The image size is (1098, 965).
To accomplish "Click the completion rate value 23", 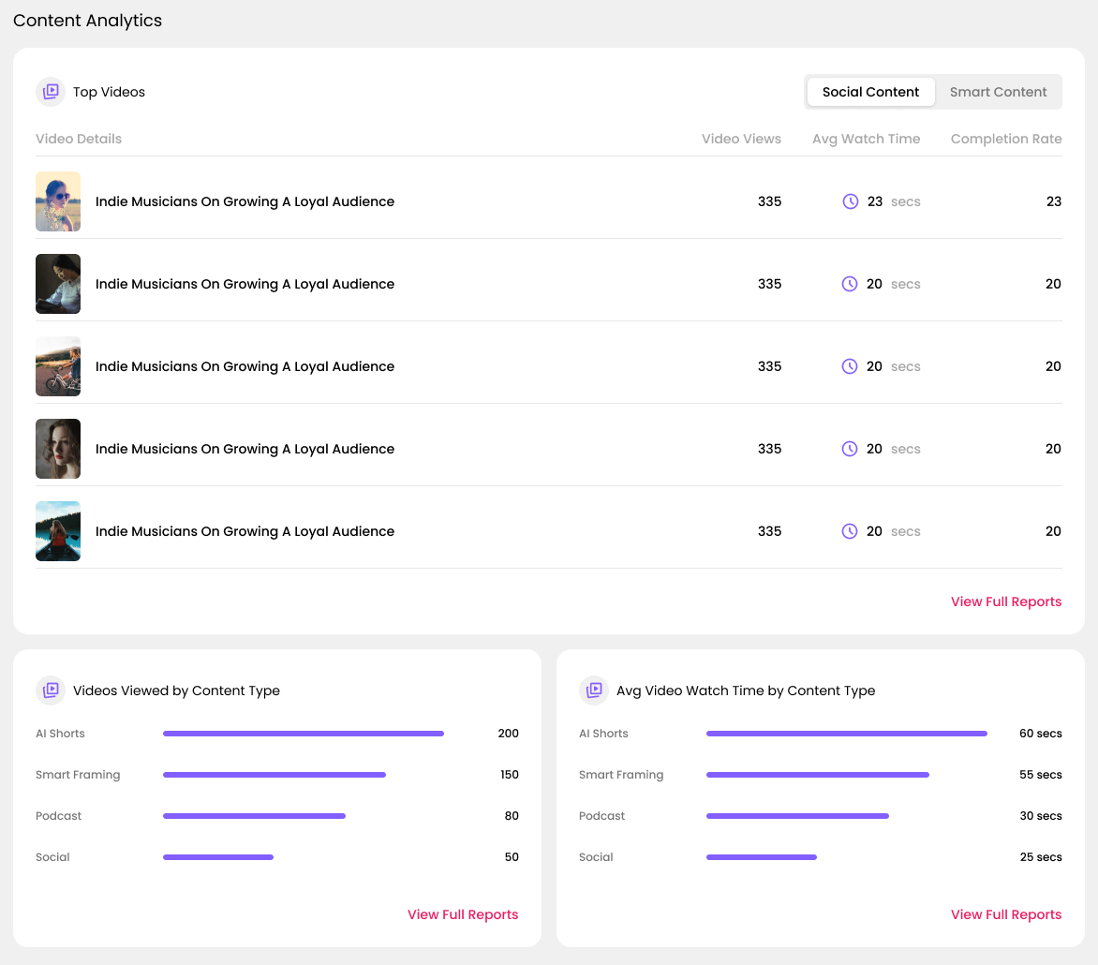I will pos(1053,201).
